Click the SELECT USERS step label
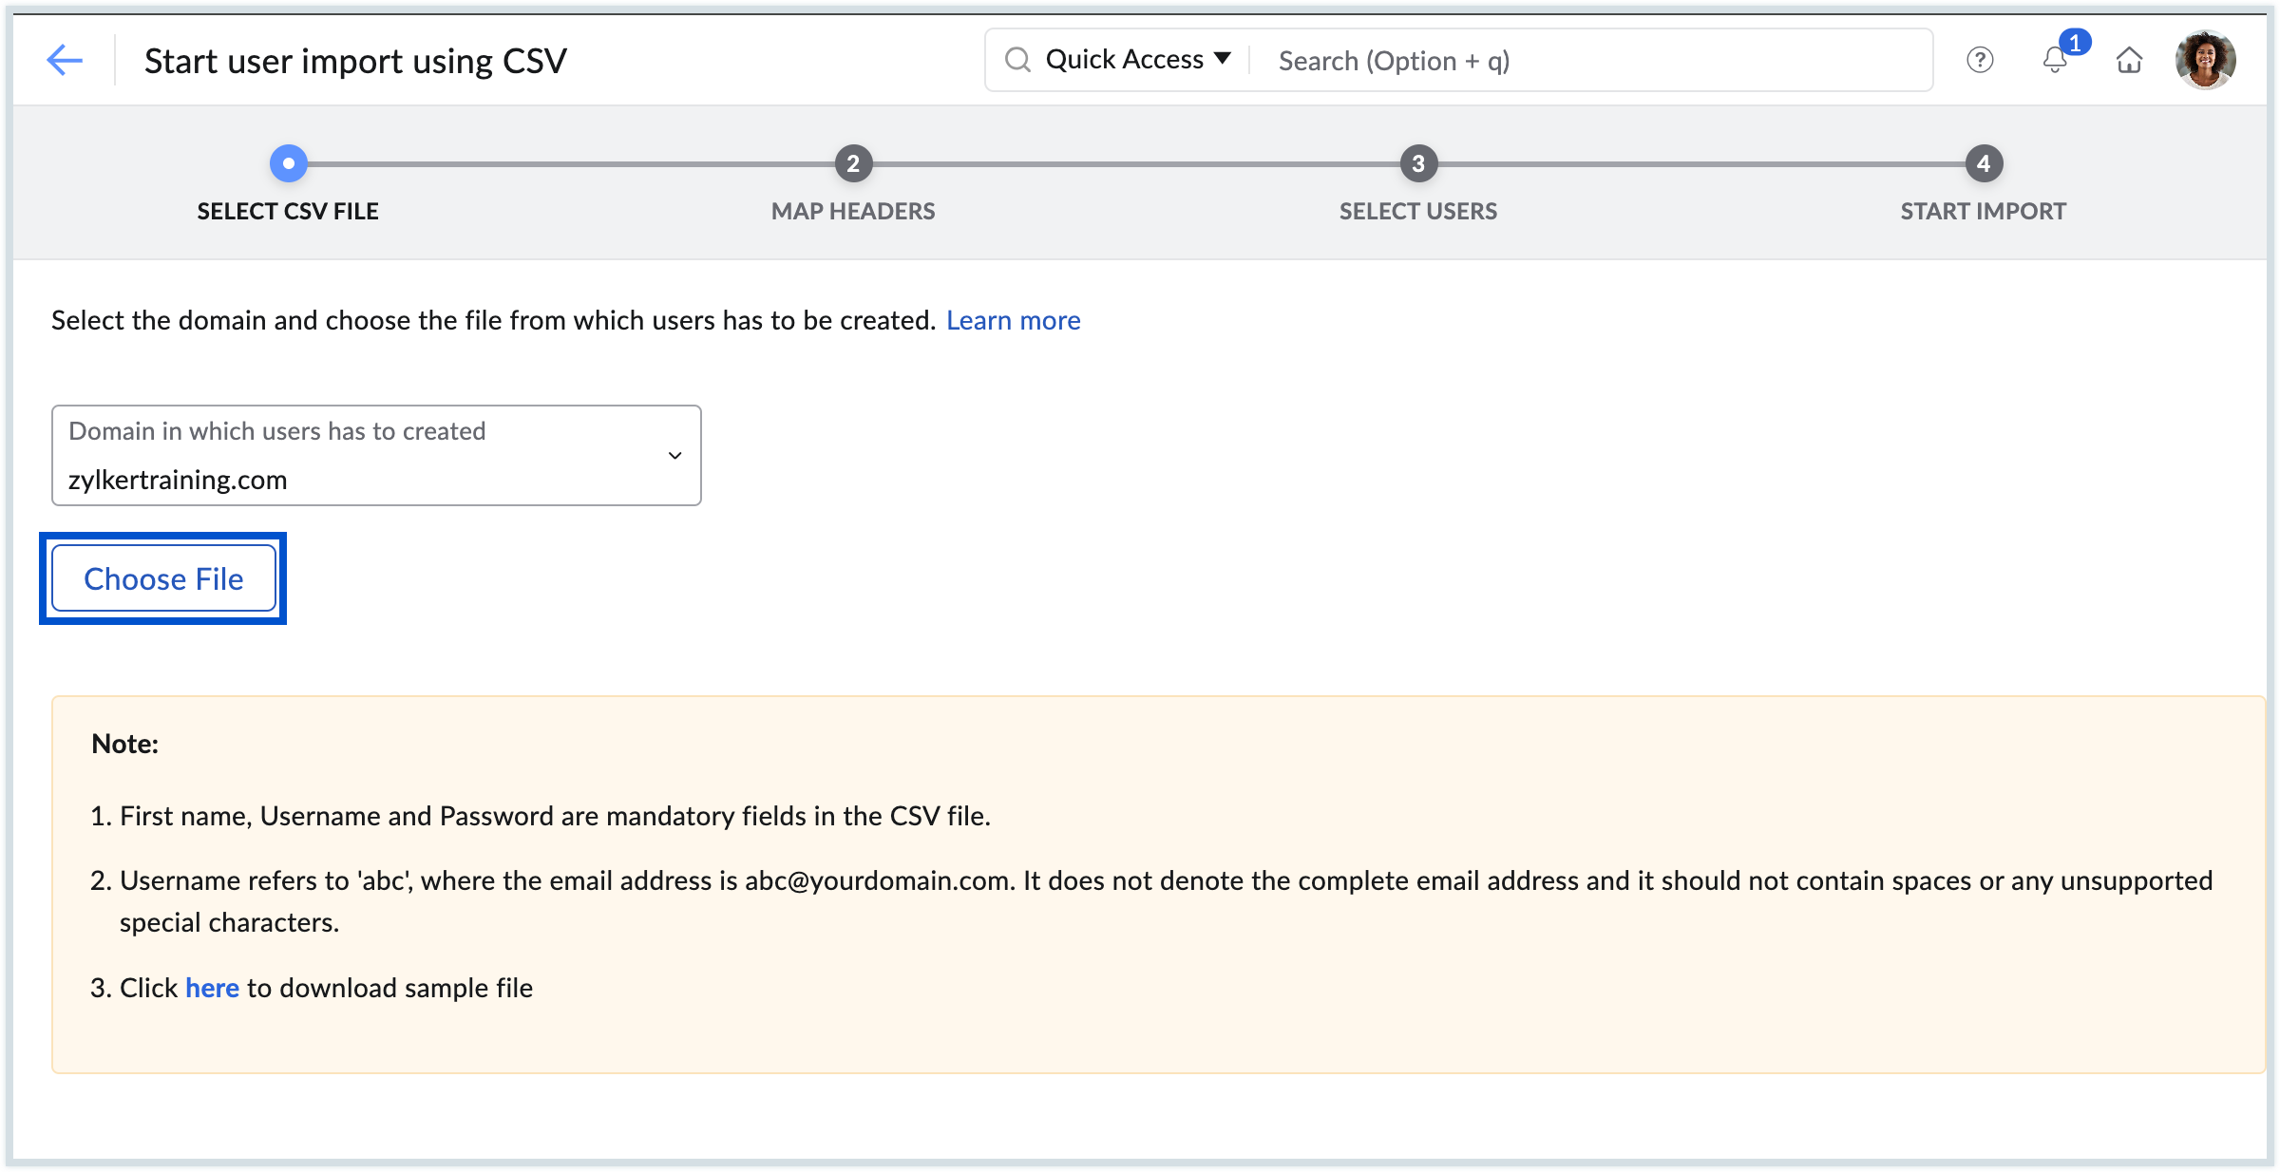Screen dimensions: 2280x1172 [1418, 211]
